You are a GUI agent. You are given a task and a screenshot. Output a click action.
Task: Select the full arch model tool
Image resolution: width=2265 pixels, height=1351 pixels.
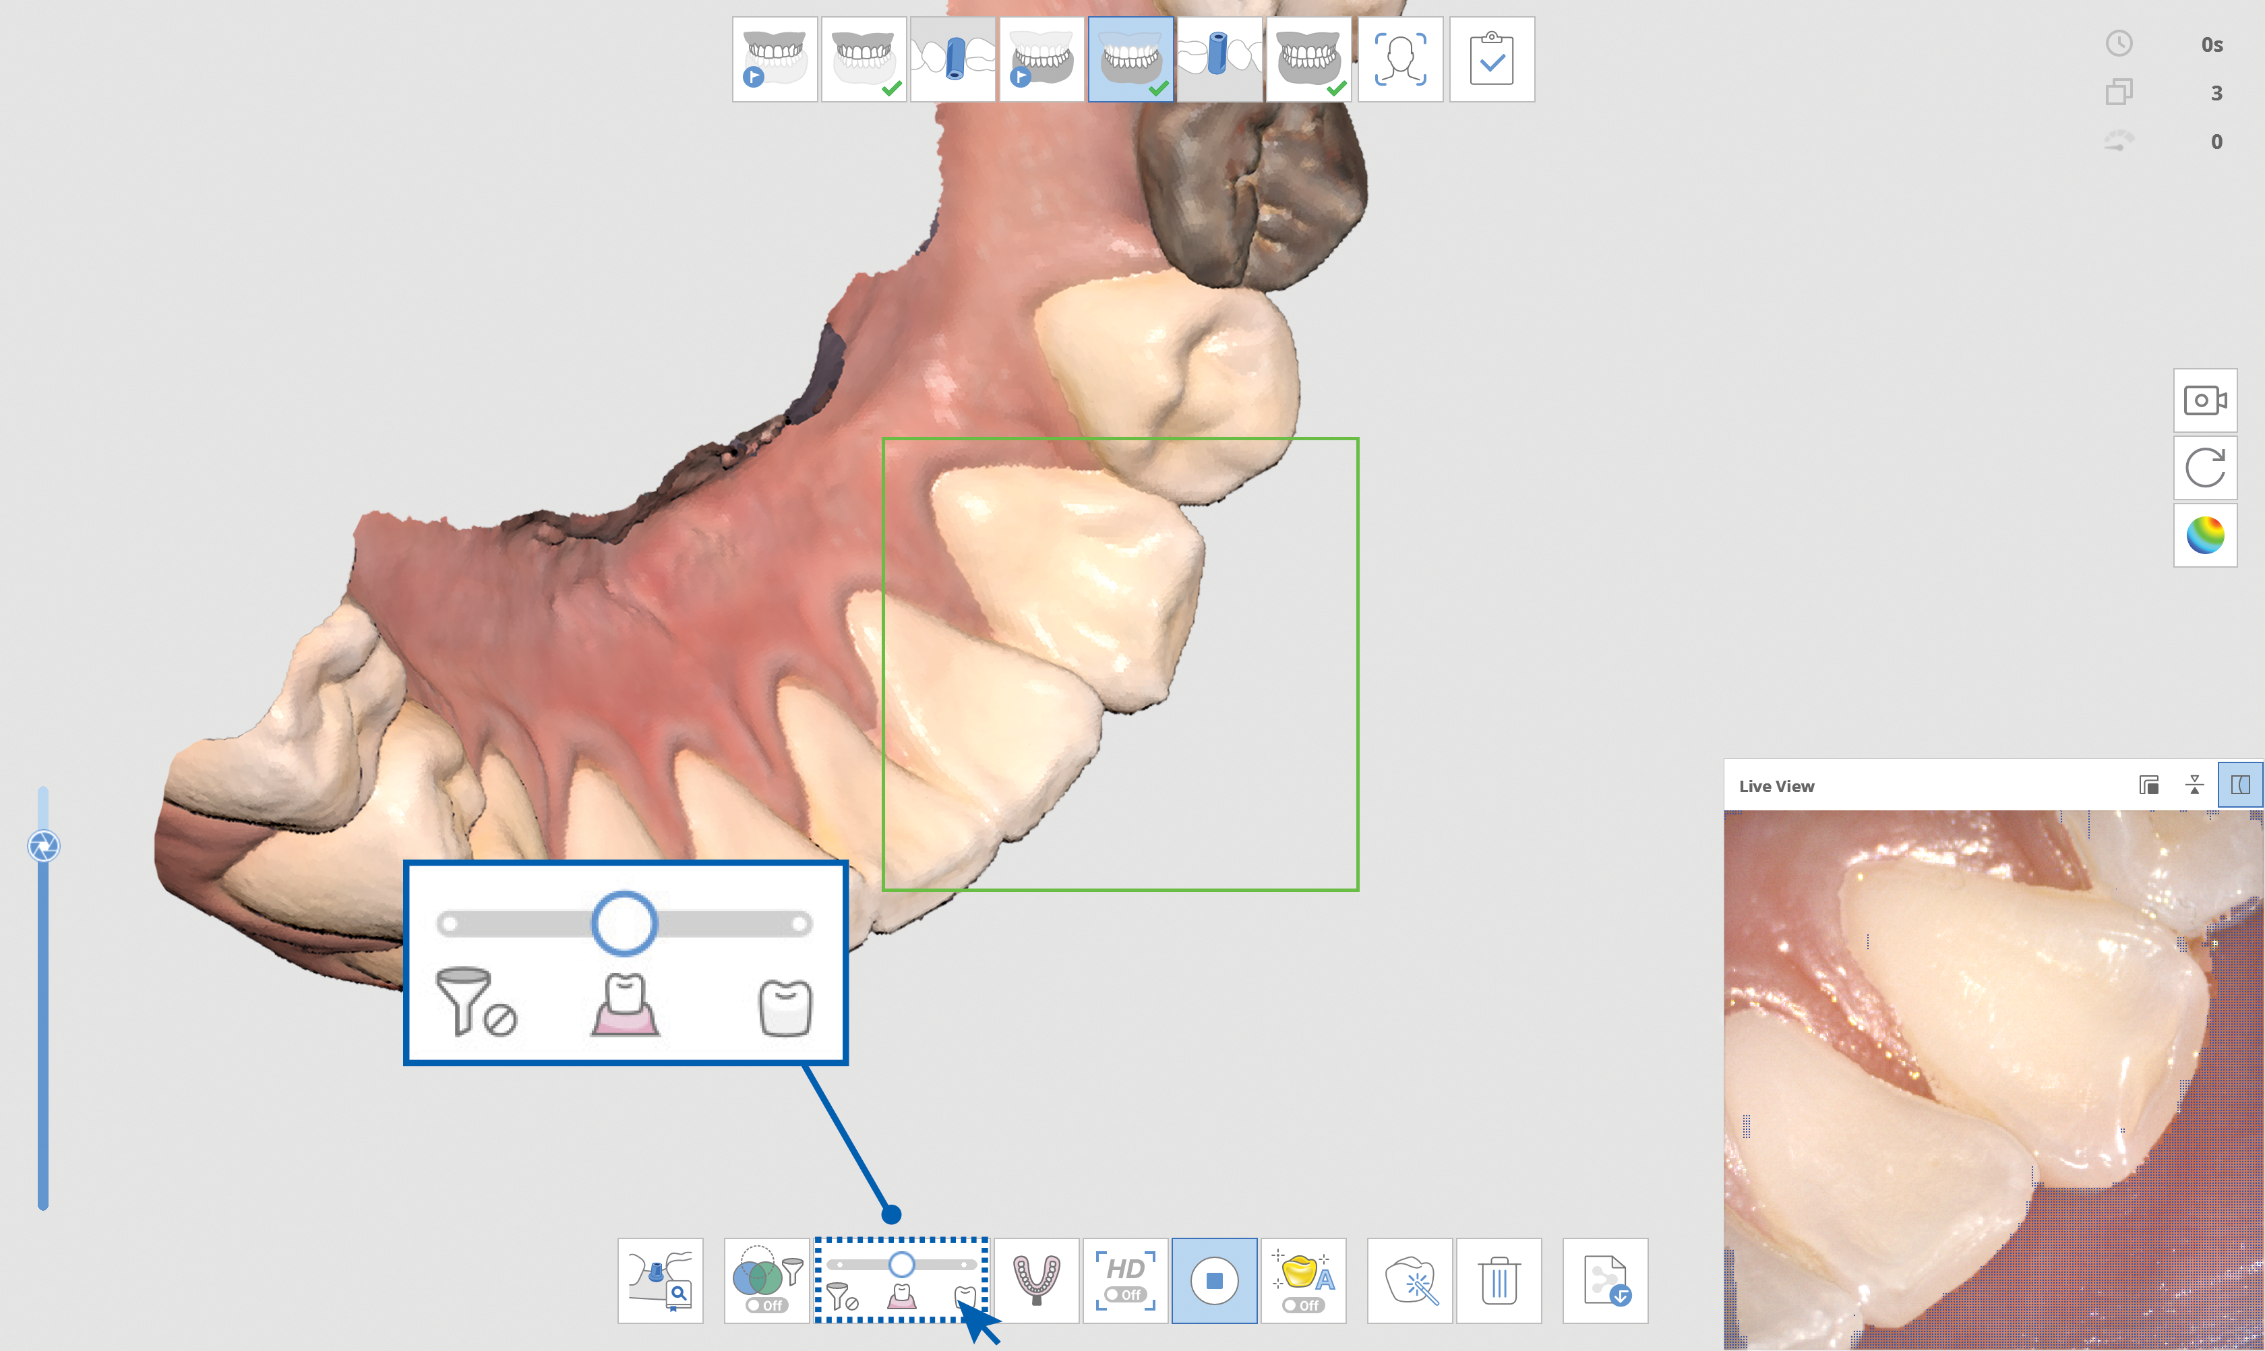coord(1036,1280)
